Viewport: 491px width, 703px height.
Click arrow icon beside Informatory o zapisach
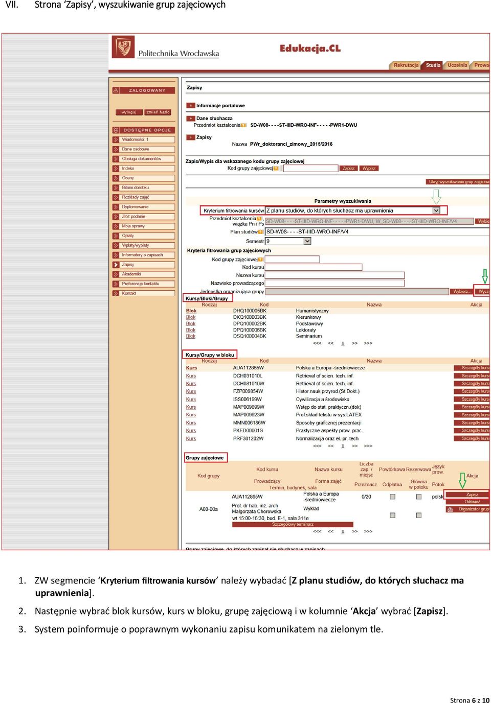116,255
